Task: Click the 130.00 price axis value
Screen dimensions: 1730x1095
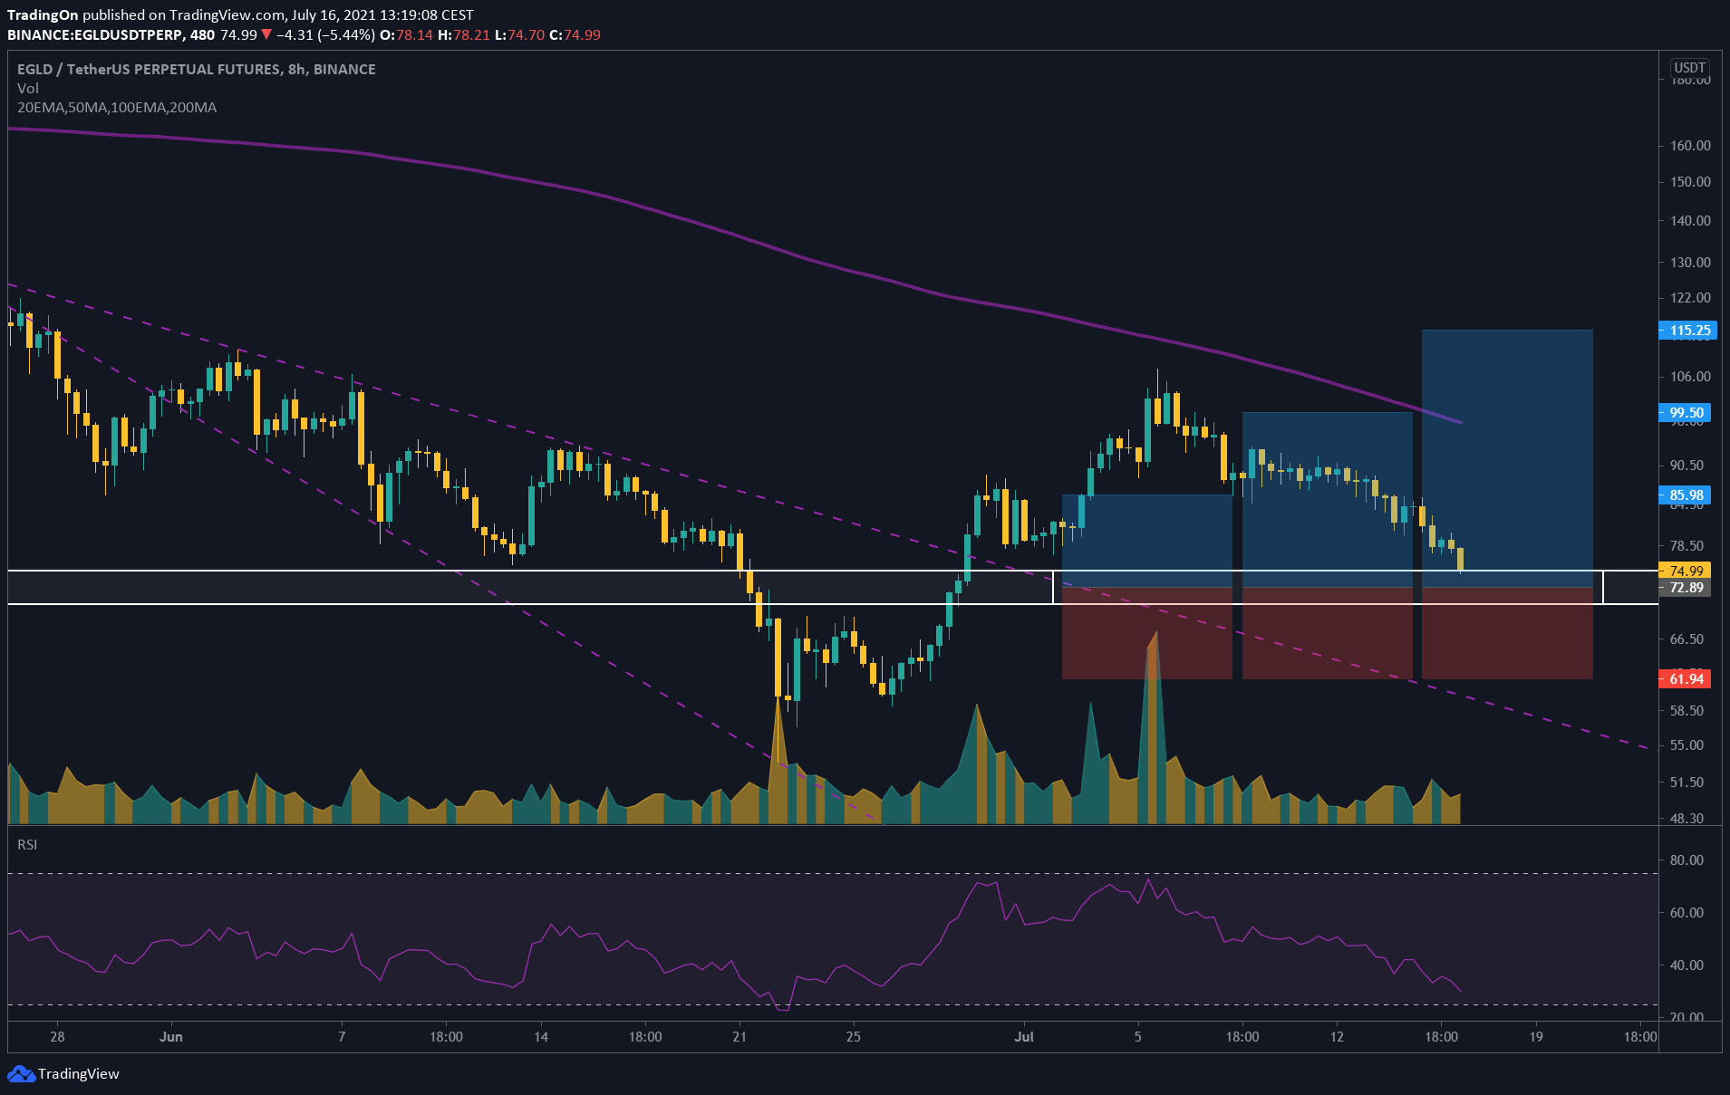Action: coord(1690,262)
